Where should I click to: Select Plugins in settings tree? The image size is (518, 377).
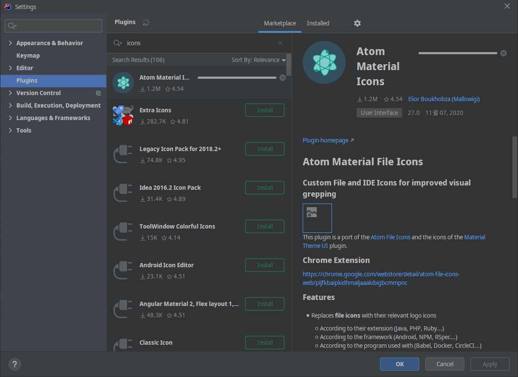tap(53, 80)
